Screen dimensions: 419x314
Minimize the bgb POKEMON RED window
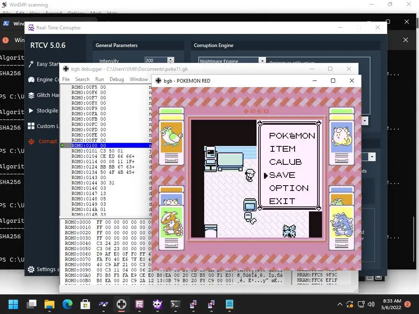[x=315, y=81]
